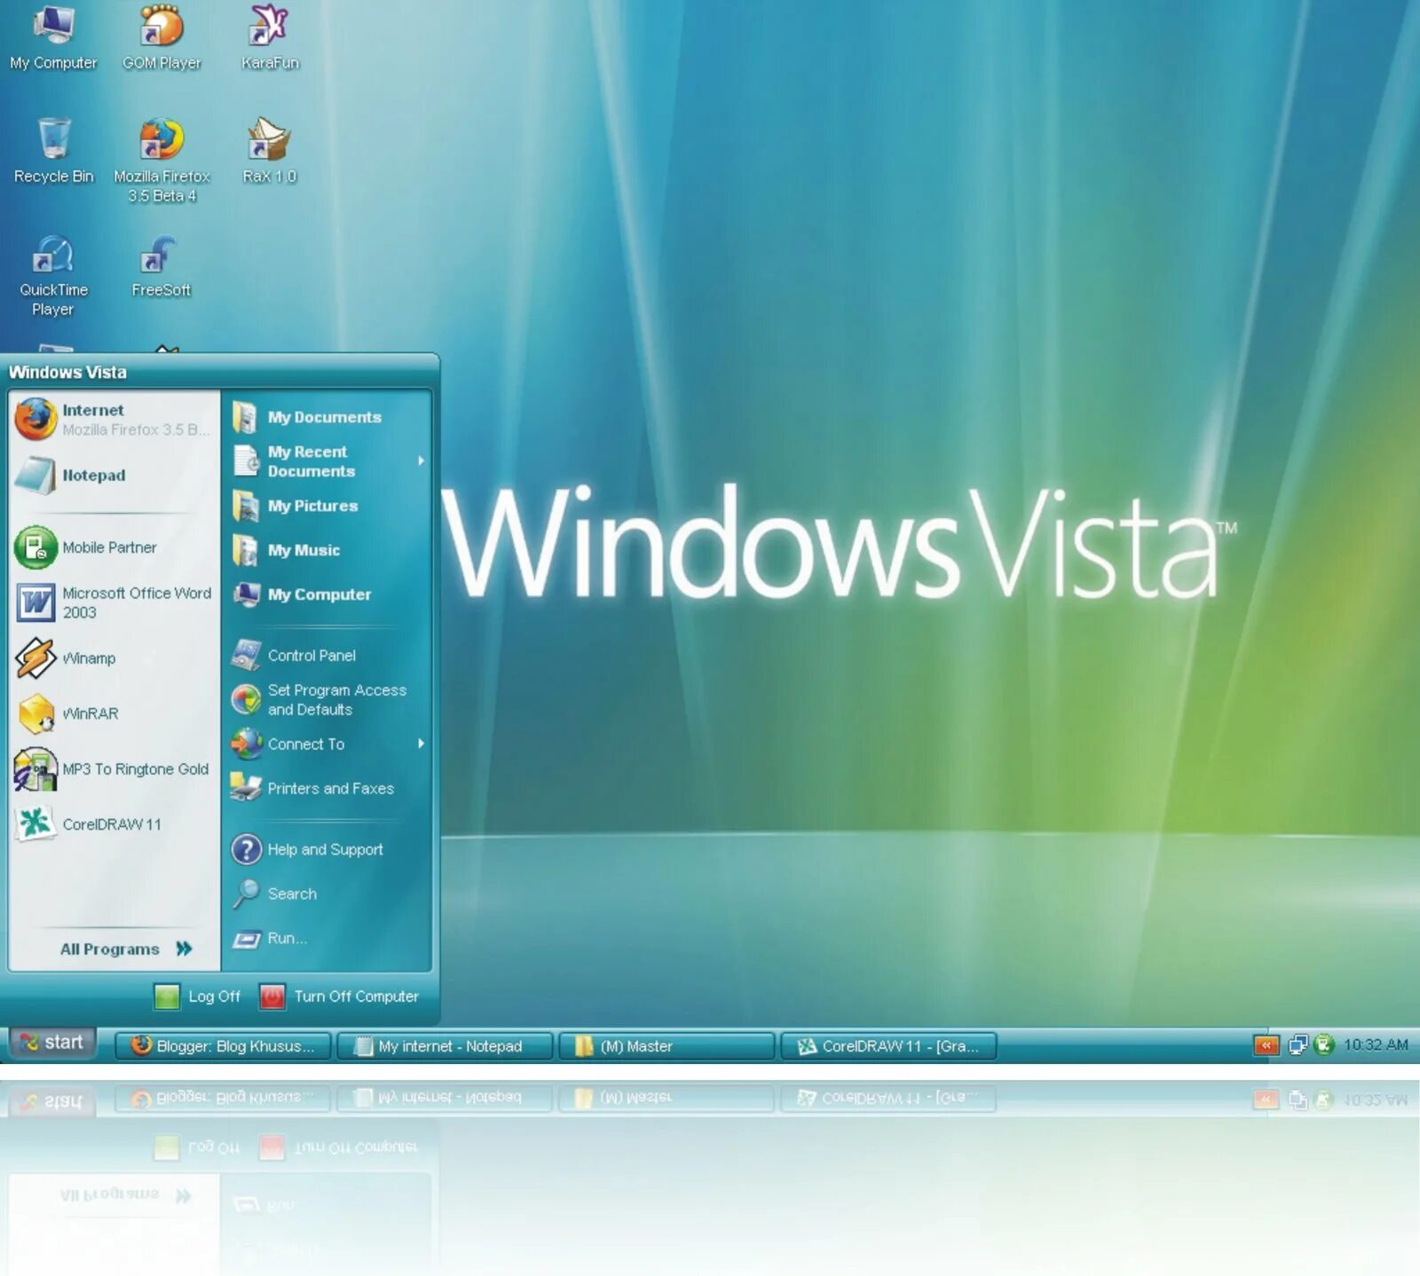This screenshot has width=1420, height=1276.
Task: Expand My Recent Documents submenu arrow
Action: 422,461
